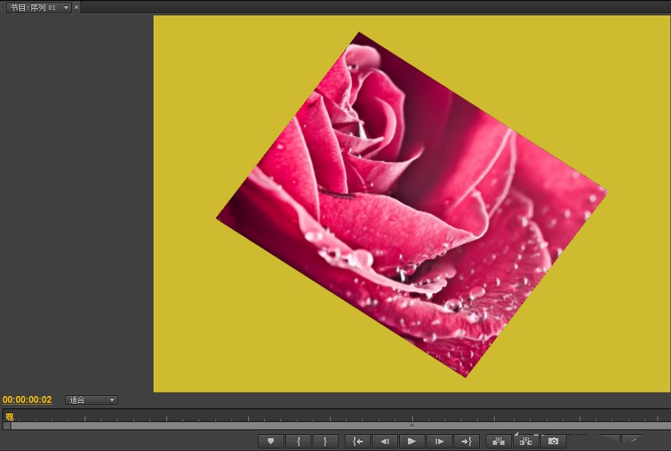Export a frame with camera icon

tap(553, 441)
